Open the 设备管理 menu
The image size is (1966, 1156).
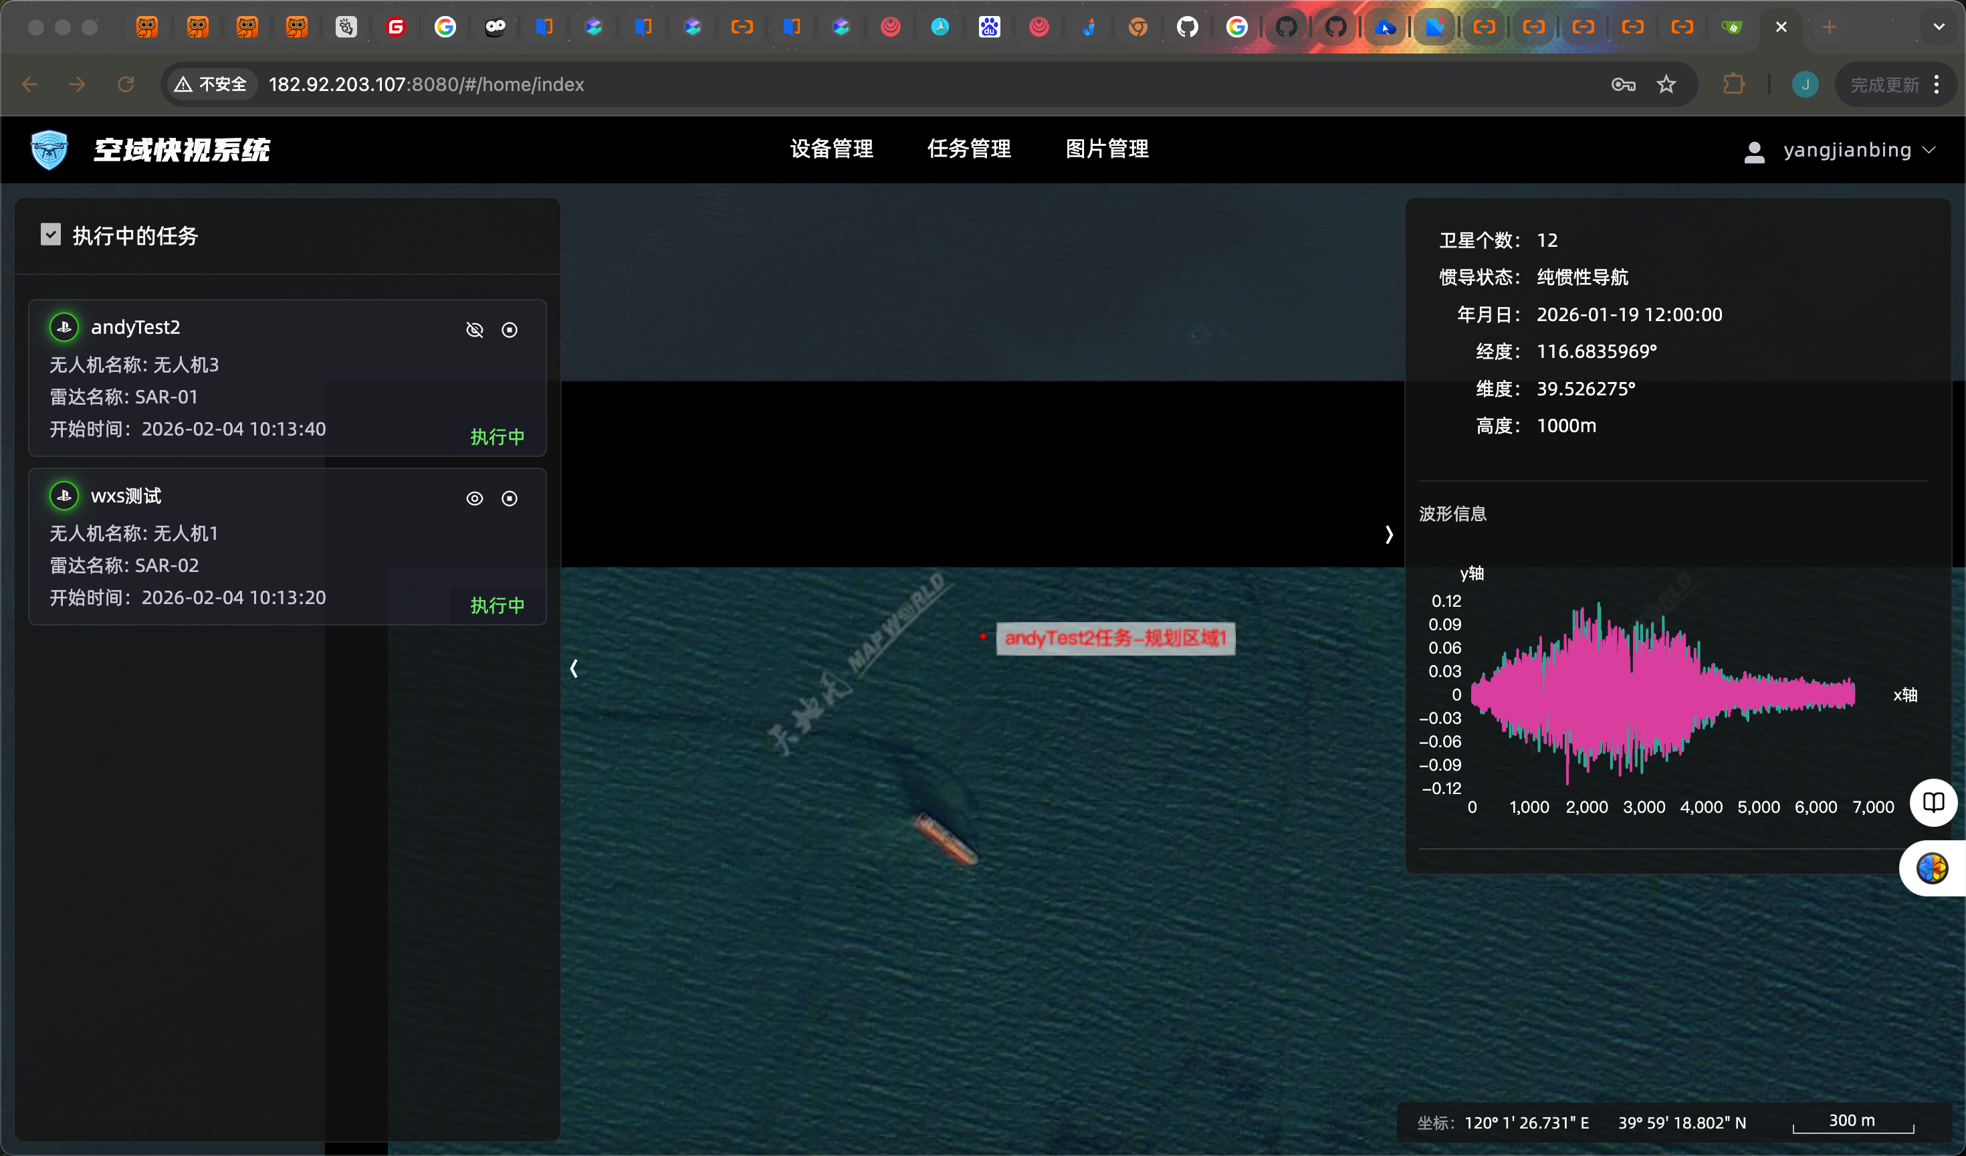tap(832, 149)
